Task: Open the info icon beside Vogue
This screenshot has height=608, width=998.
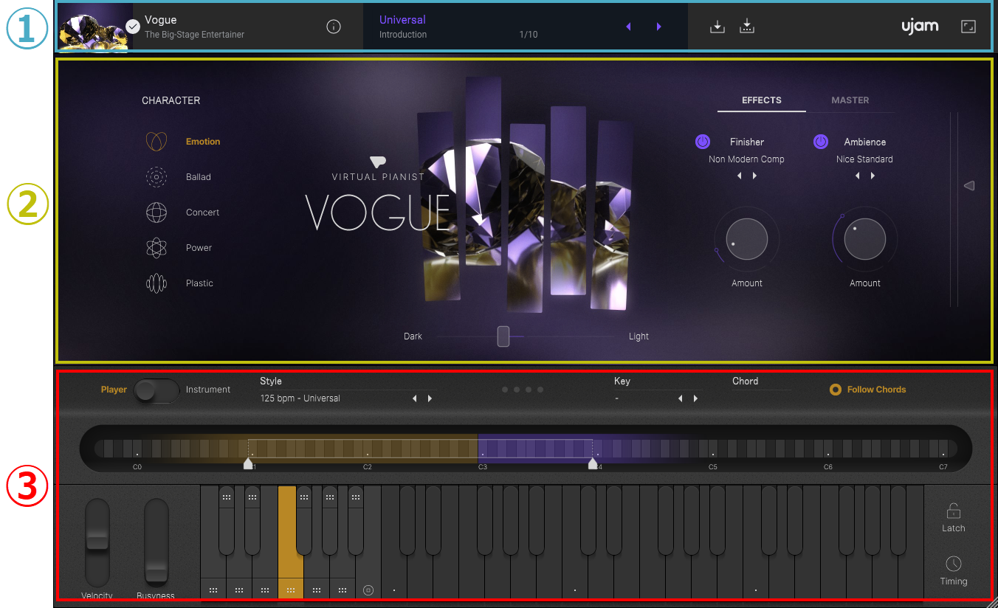Action: [334, 27]
